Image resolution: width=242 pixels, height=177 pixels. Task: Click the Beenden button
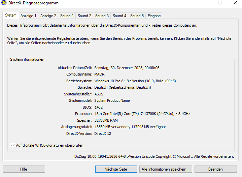[x=216, y=169]
